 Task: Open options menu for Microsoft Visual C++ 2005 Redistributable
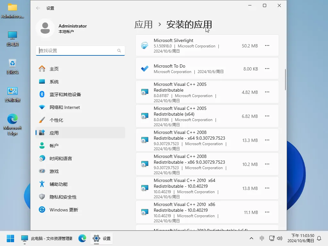267,92
